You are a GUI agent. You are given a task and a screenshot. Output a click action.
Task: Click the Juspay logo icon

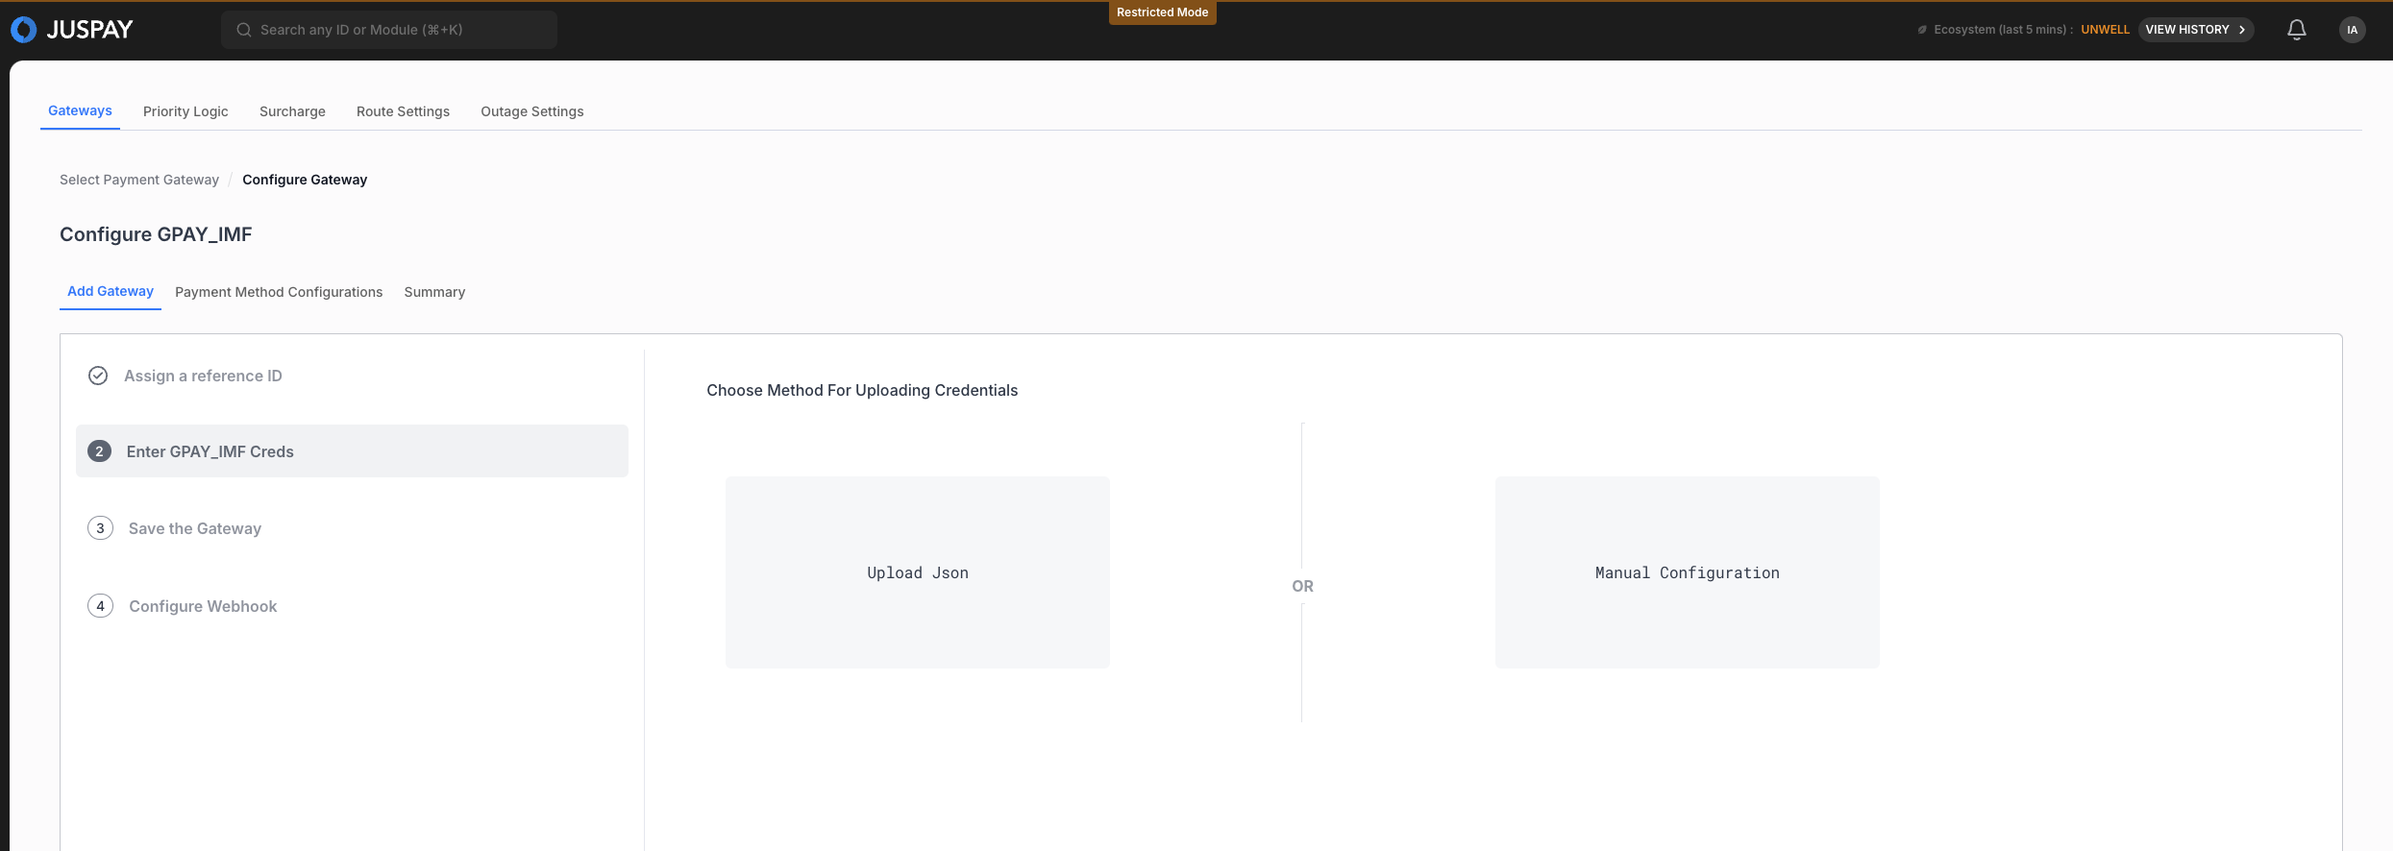(x=24, y=30)
